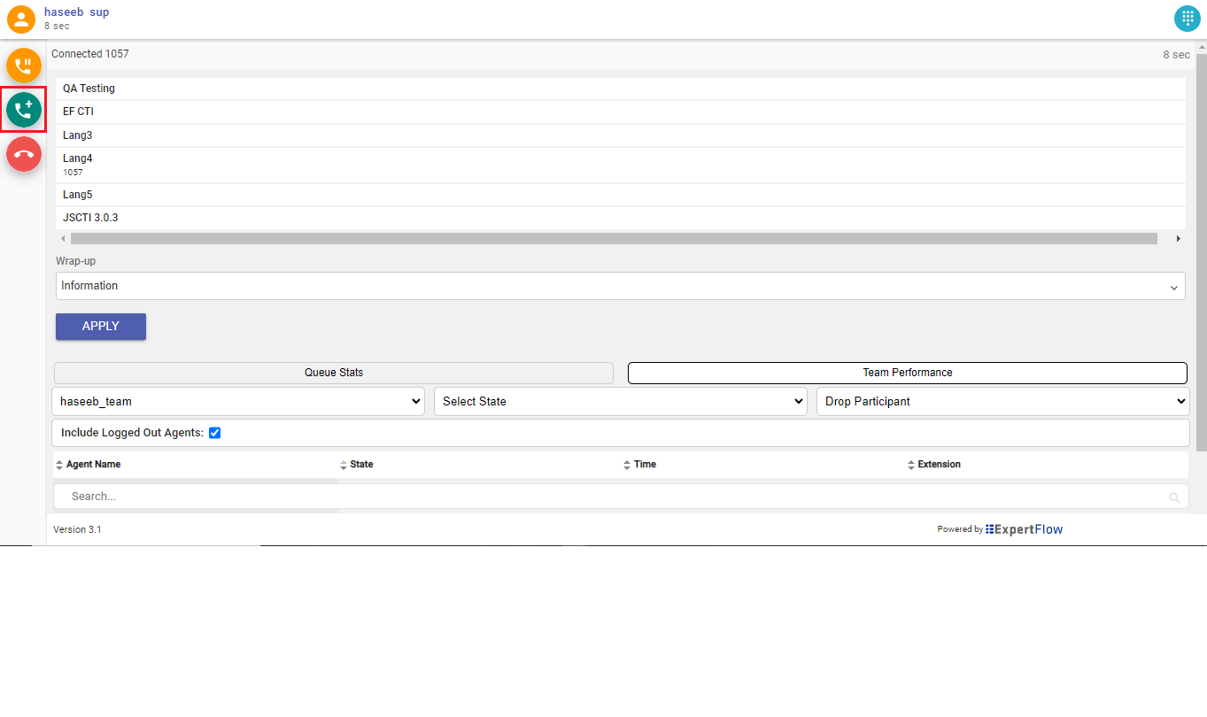This screenshot has height=717, width=1207.
Task: Click the agent Search input field
Action: (611, 497)
